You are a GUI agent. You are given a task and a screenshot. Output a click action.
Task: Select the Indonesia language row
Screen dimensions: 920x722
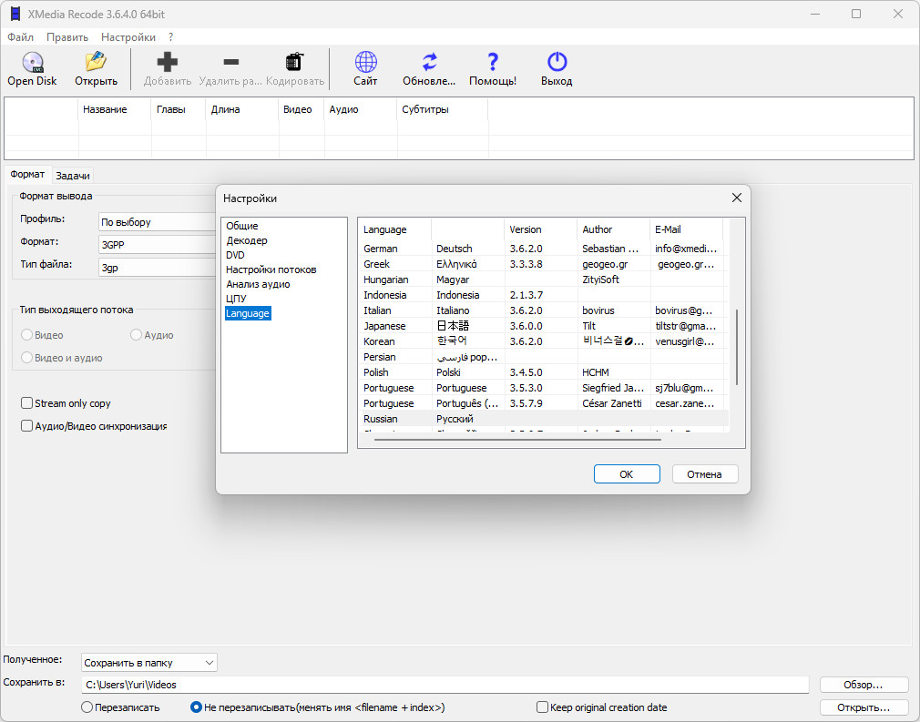click(x=543, y=295)
